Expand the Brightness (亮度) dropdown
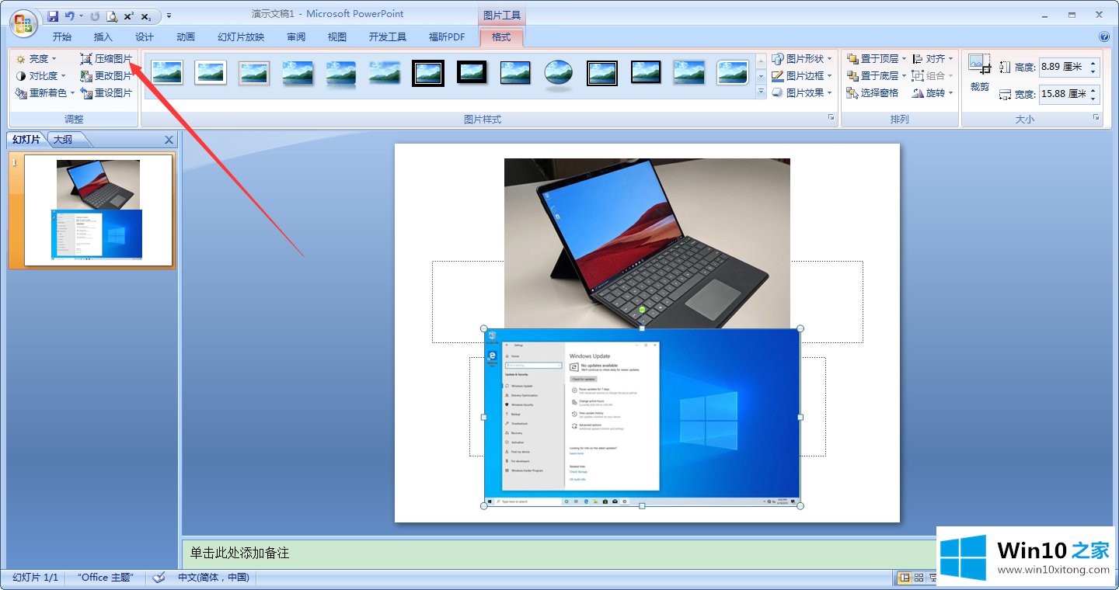 click(x=37, y=59)
